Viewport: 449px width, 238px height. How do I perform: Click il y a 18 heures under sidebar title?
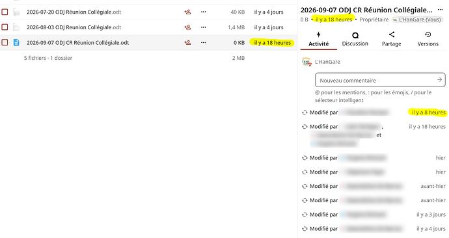pos(334,20)
